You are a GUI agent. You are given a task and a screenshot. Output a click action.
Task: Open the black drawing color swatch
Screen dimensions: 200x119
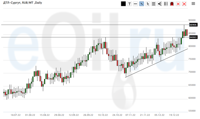(x=123, y=4)
